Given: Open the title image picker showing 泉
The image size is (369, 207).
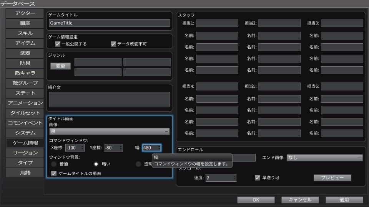Looking at the screenshot, I should (x=109, y=131).
